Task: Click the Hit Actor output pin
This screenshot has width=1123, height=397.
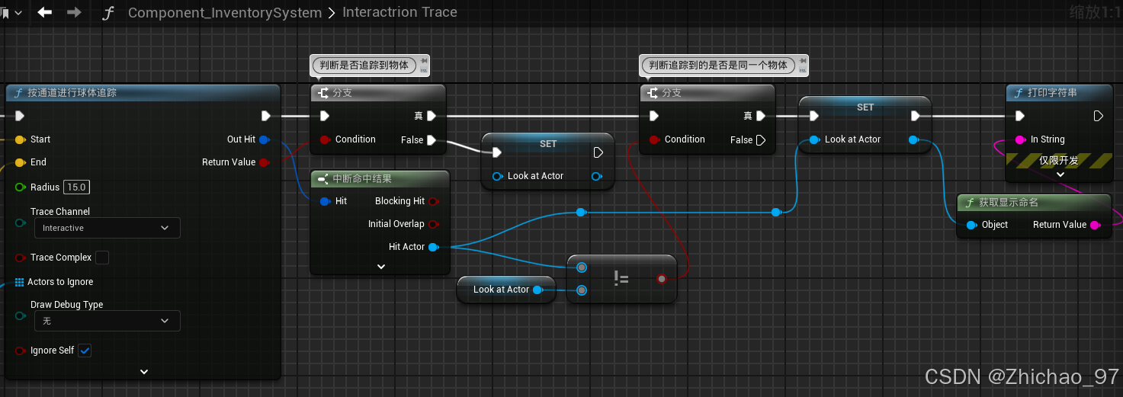Action: click(433, 247)
